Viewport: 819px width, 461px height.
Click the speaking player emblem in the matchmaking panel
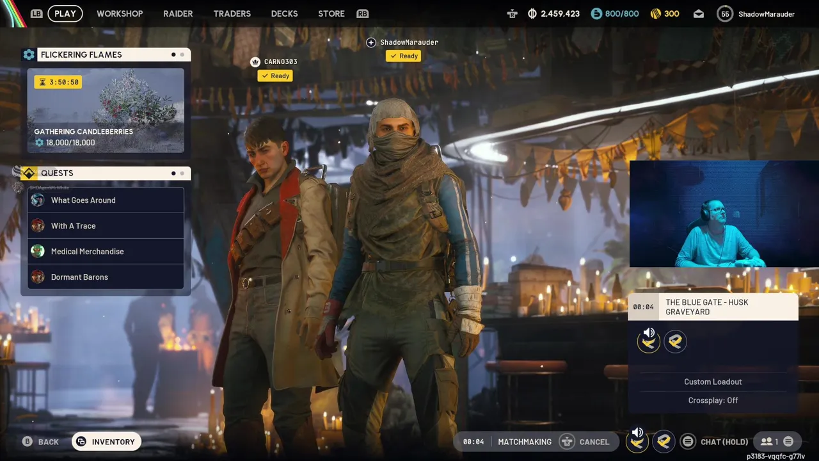coord(649,341)
